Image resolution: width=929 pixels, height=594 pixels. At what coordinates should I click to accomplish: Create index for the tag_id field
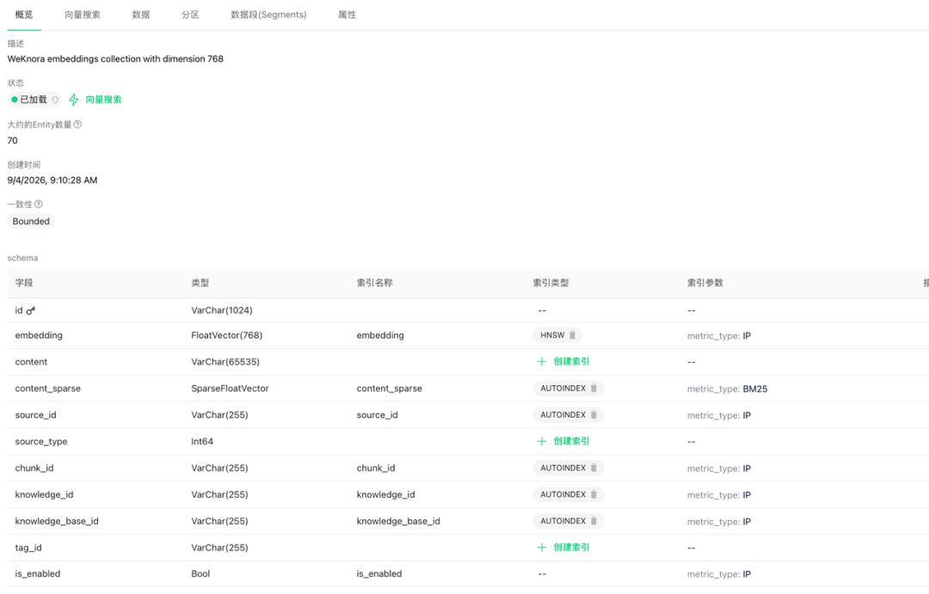tap(563, 548)
